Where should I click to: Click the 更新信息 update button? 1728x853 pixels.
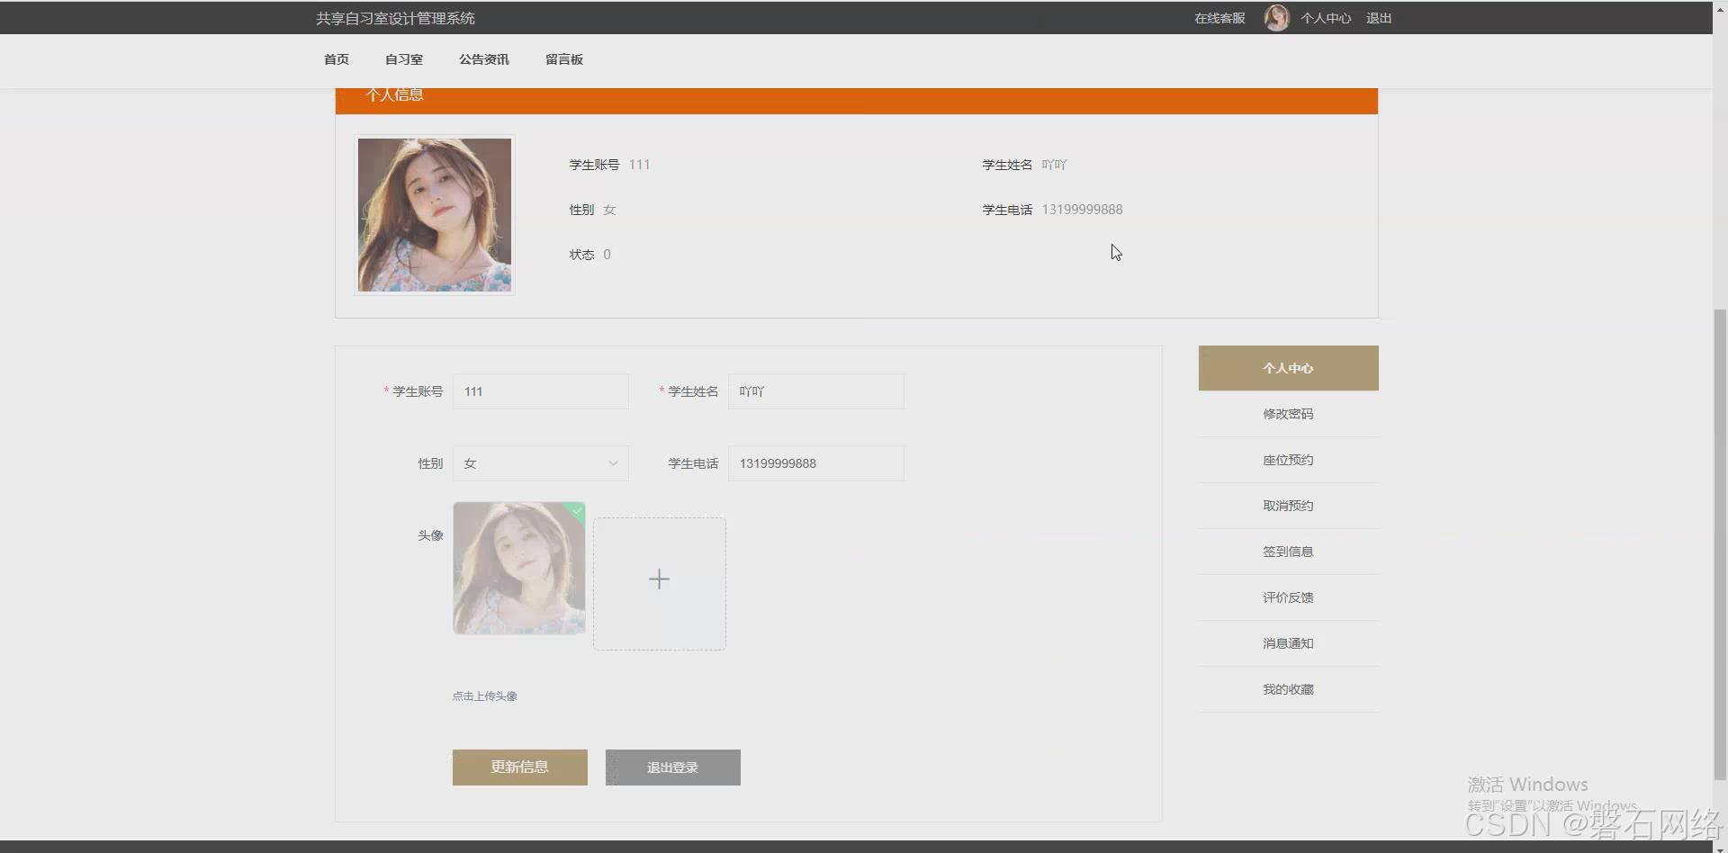519,767
